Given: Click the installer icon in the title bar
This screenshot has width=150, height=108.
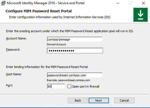Looking at the screenshot, I should point(3,3).
